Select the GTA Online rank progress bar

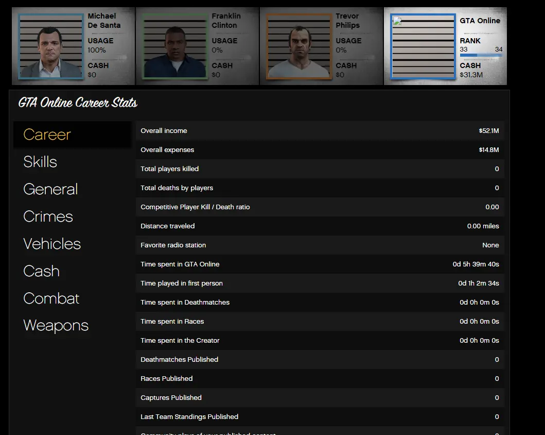click(x=481, y=55)
